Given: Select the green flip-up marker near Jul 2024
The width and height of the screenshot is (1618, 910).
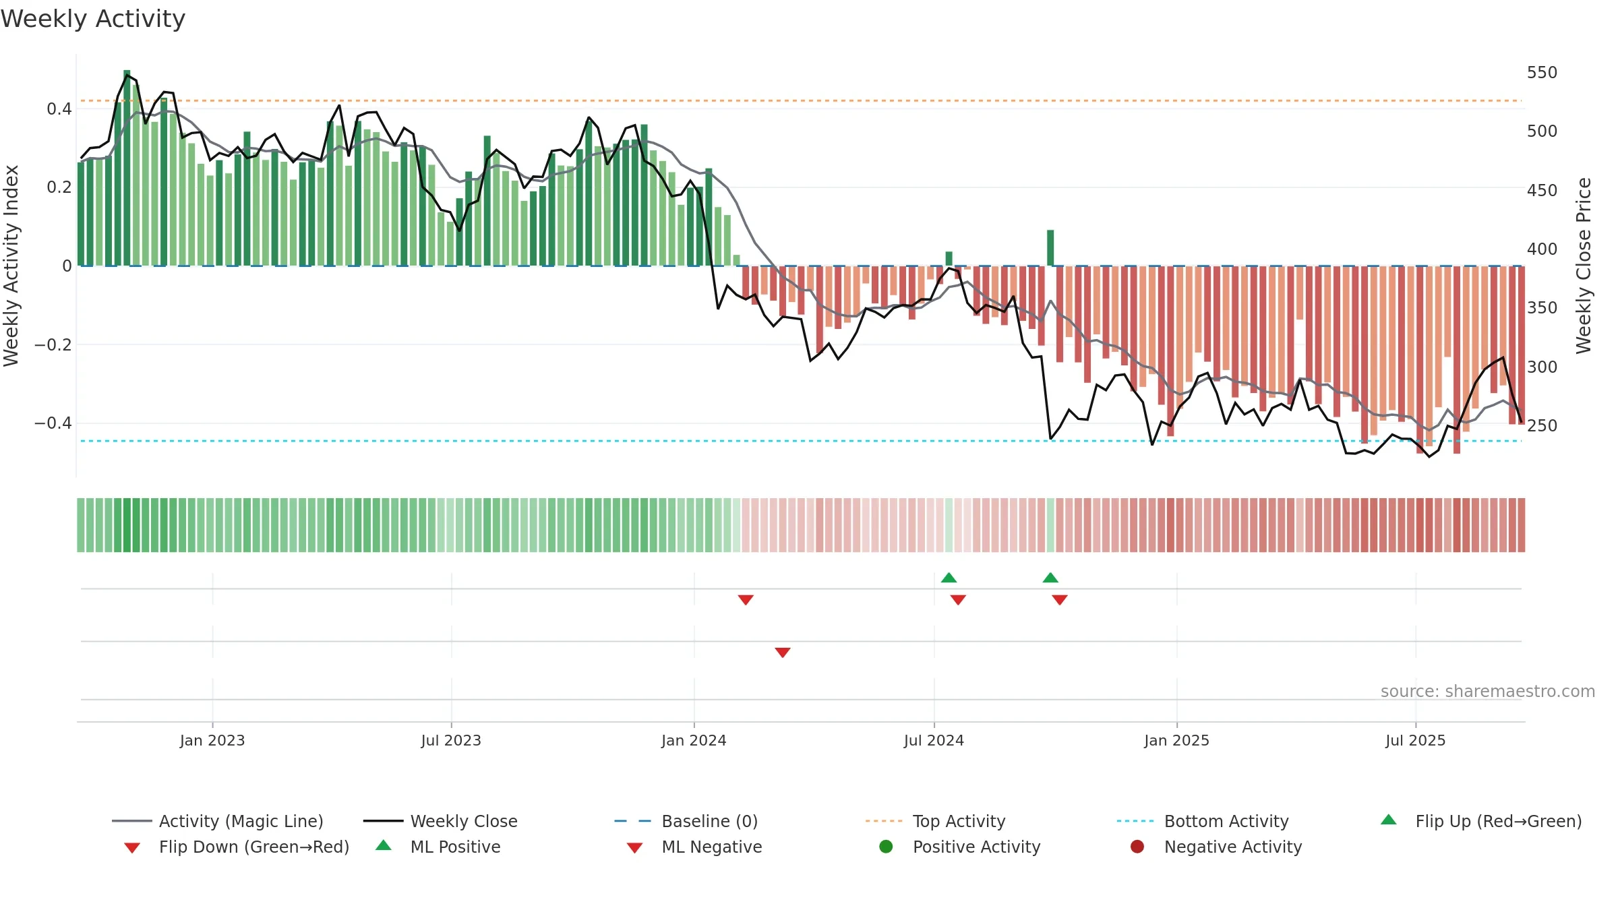Looking at the screenshot, I should (949, 578).
